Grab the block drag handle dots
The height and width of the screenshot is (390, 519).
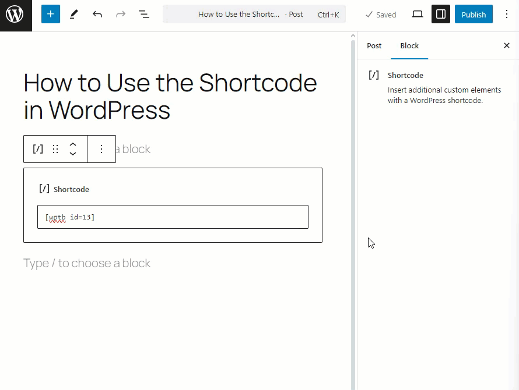(55, 149)
